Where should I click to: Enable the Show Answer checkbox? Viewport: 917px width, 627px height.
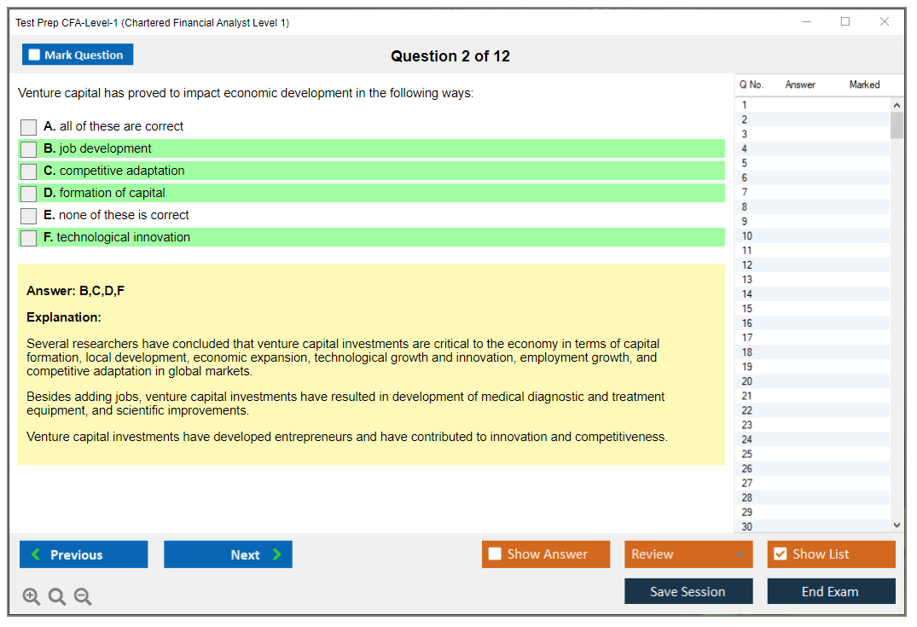pyautogui.click(x=495, y=554)
